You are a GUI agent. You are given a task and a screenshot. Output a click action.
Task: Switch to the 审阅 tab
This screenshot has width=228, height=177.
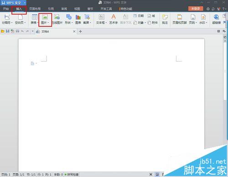coord(64,9)
